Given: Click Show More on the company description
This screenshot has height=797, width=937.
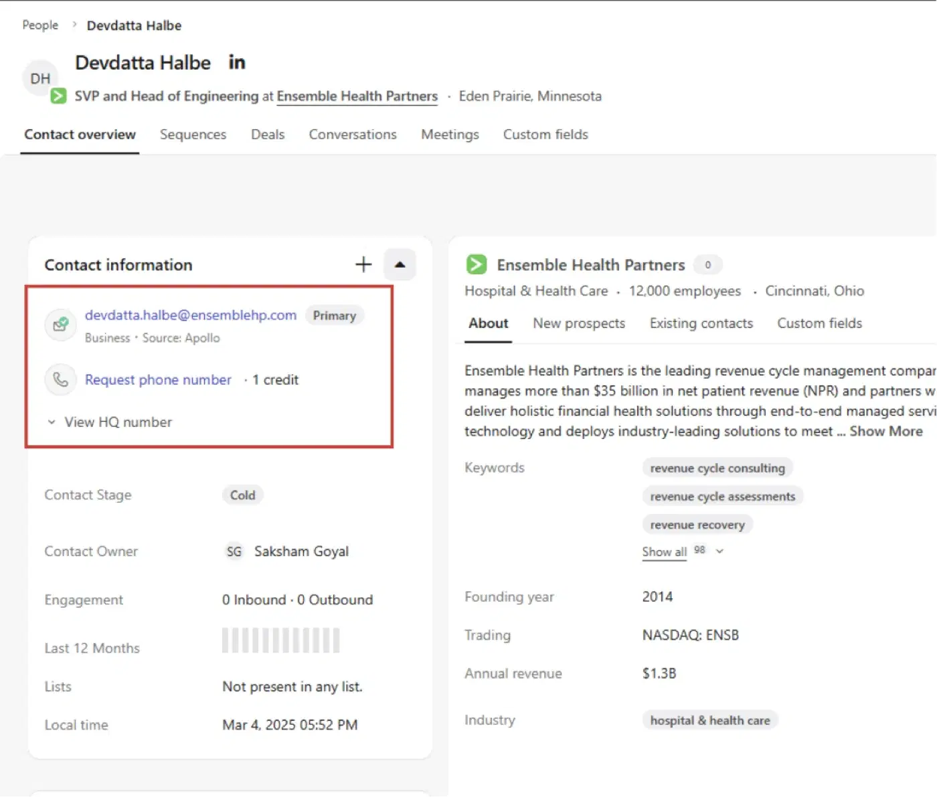Looking at the screenshot, I should click(x=886, y=432).
